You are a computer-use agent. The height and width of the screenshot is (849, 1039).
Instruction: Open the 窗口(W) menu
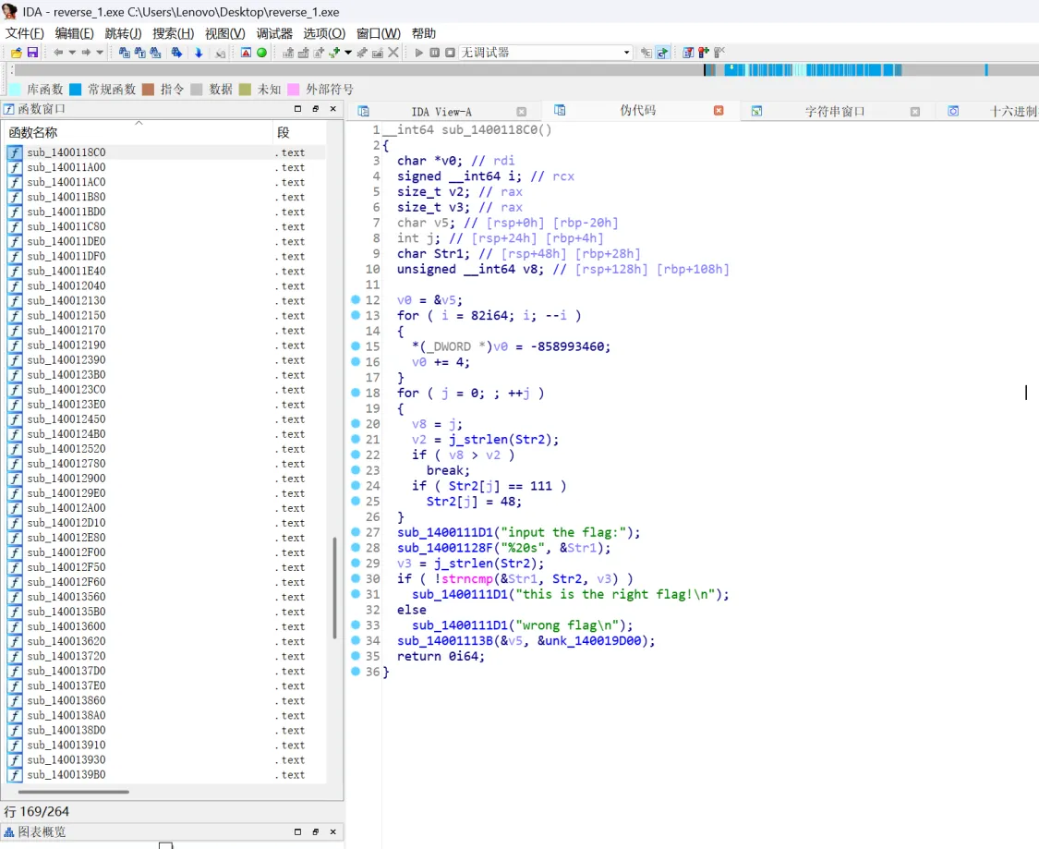coord(379,33)
